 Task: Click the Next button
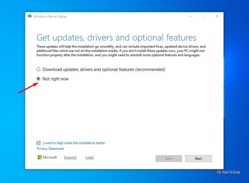198,158
